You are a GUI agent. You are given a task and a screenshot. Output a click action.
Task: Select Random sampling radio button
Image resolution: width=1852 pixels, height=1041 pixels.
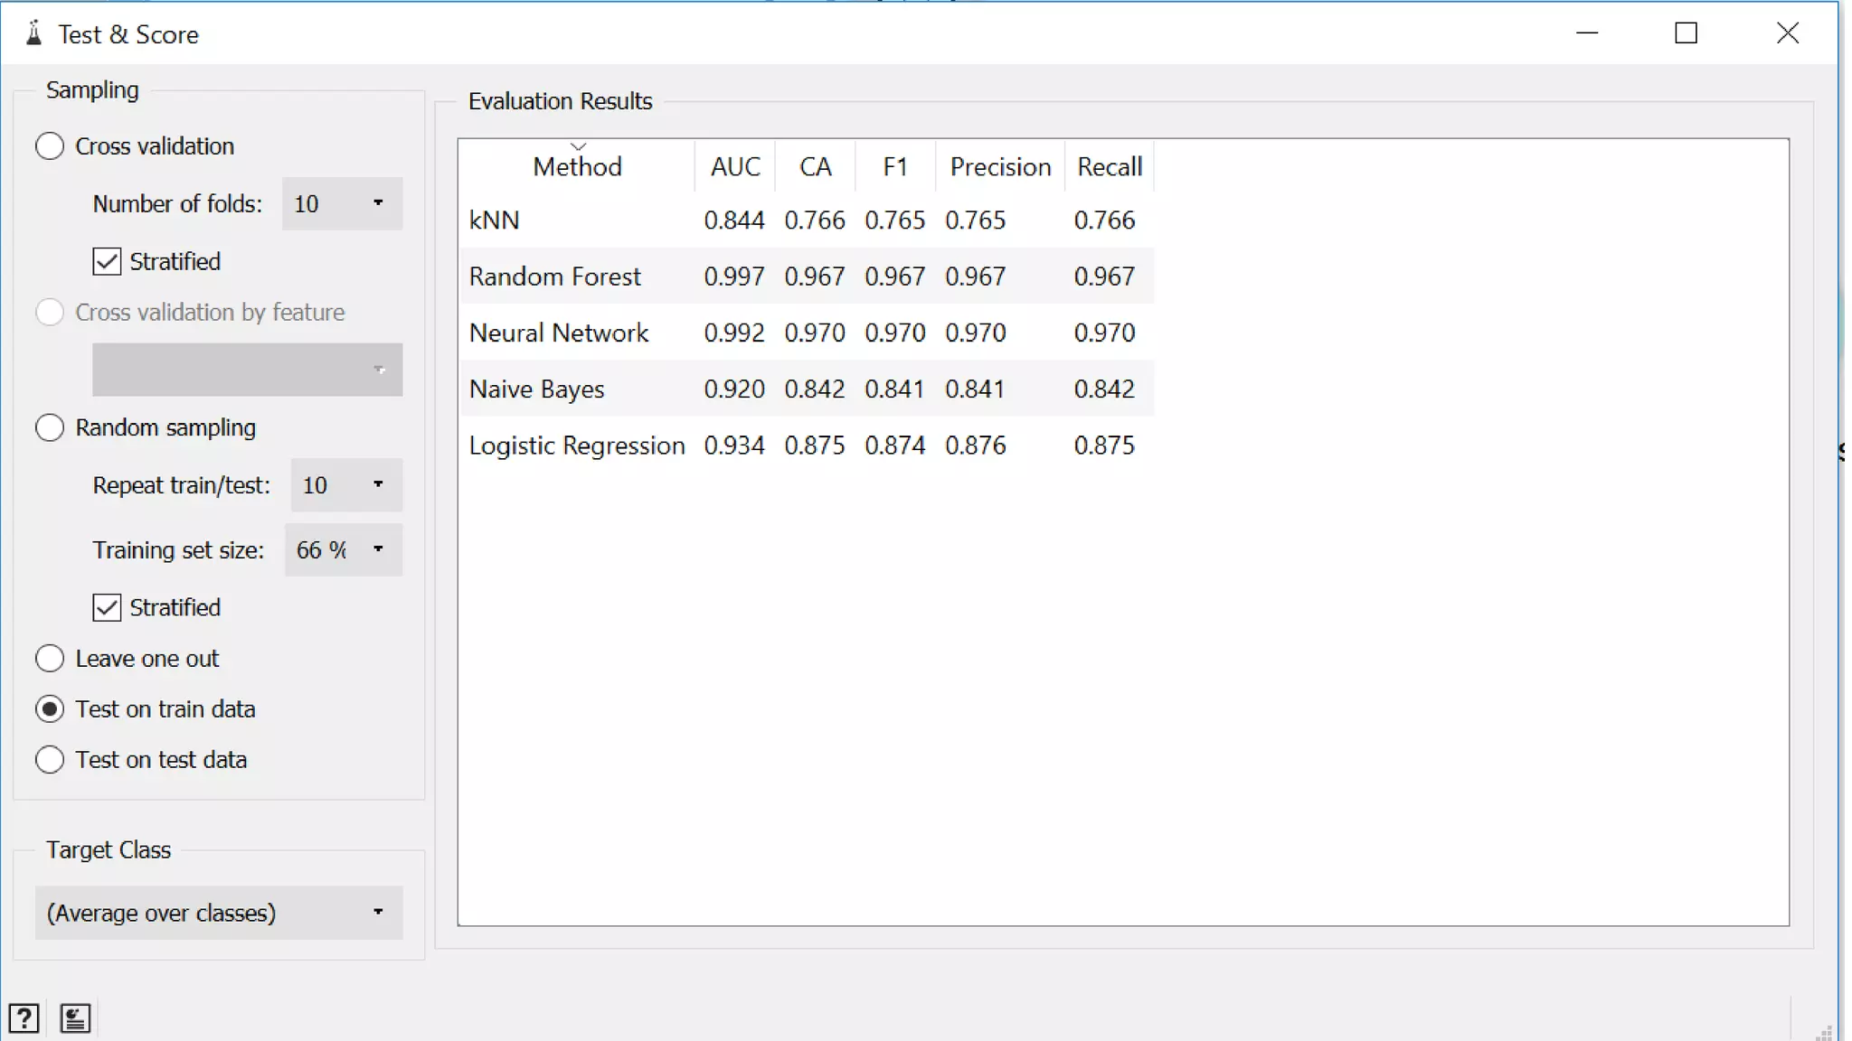click(x=50, y=427)
